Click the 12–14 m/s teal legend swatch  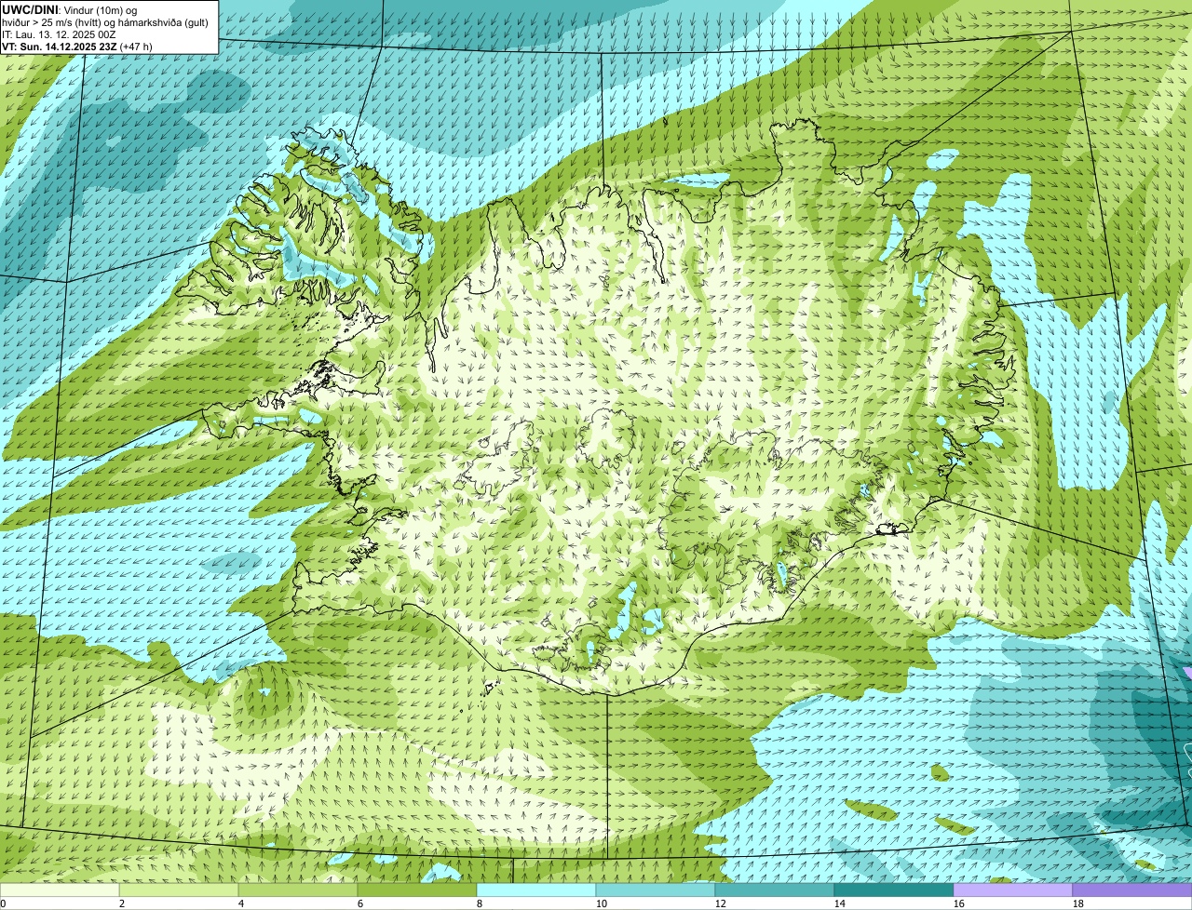[775, 890]
